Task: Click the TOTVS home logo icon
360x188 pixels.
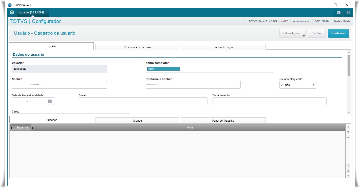Action: coord(12,12)
